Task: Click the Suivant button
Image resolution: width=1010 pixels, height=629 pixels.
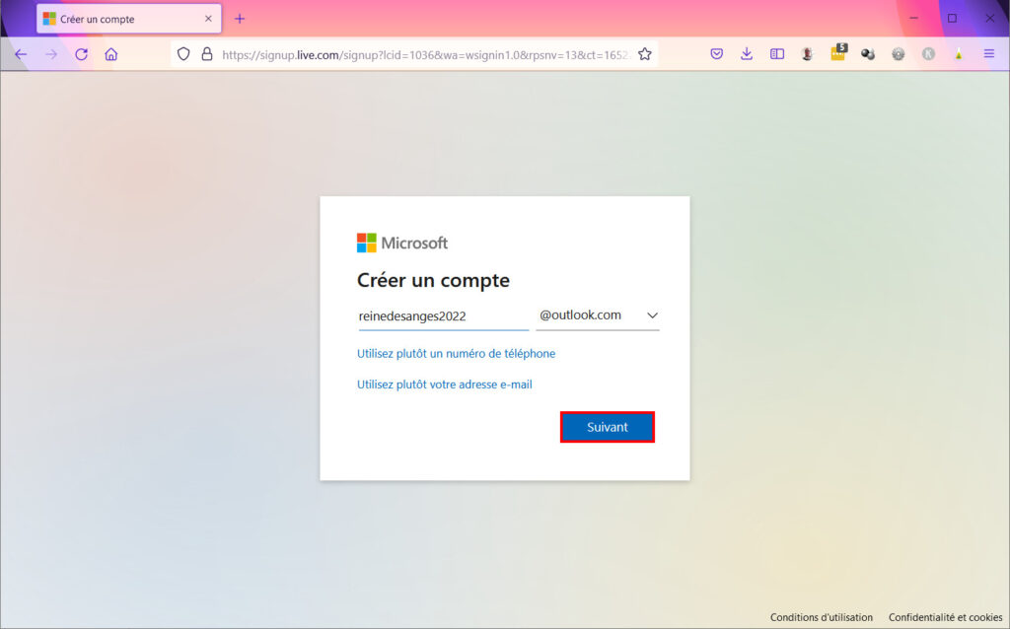Action: click(x=608, y=427)
